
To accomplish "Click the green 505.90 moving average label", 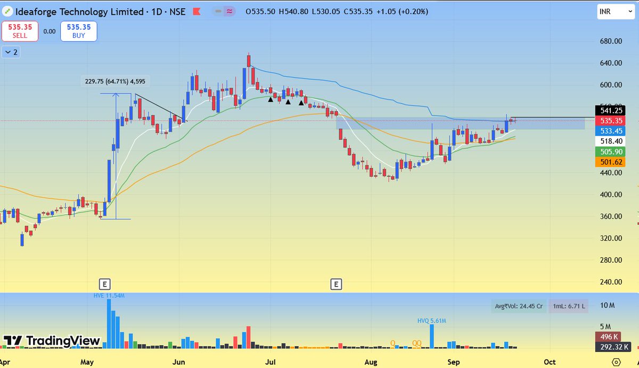I will click(x=611, y=152).
